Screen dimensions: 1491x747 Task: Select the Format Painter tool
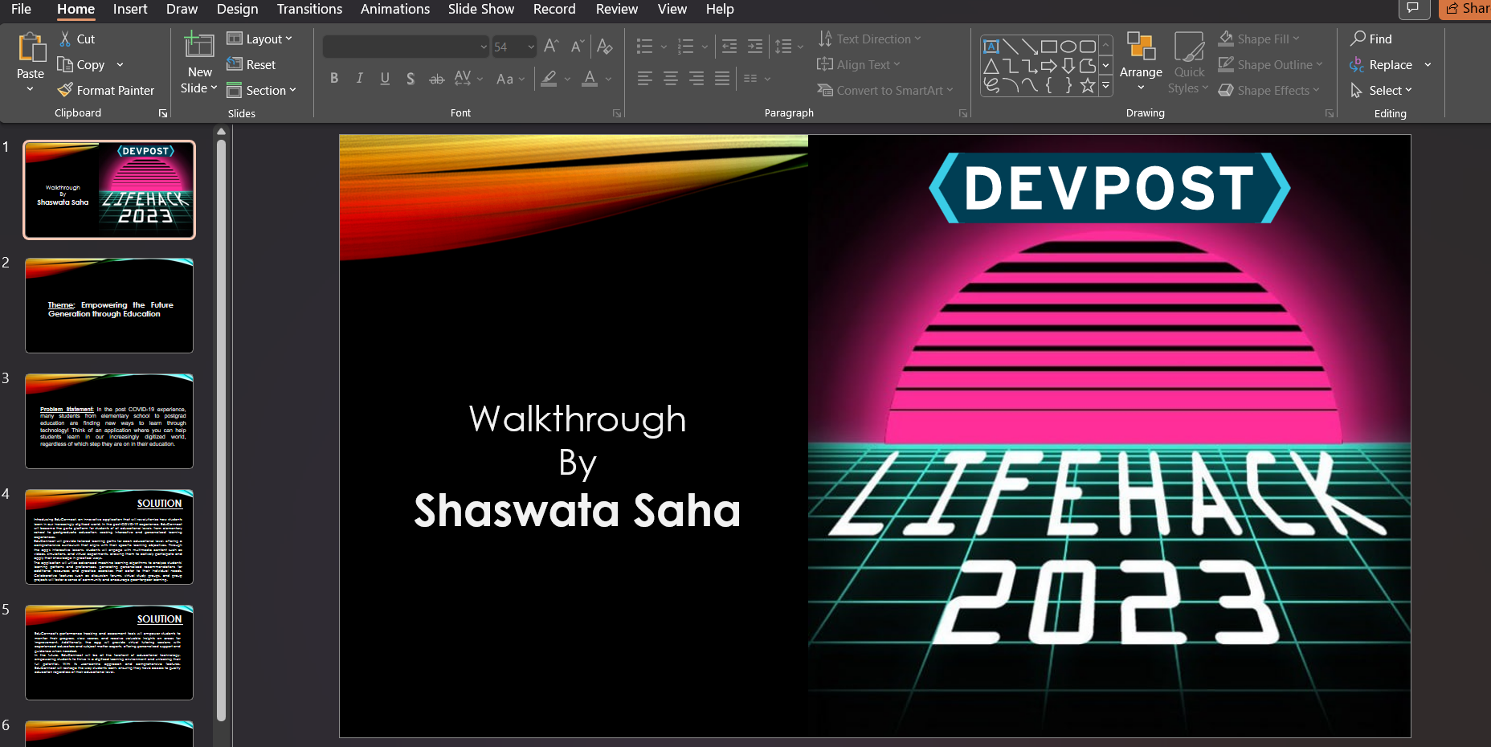106,90
